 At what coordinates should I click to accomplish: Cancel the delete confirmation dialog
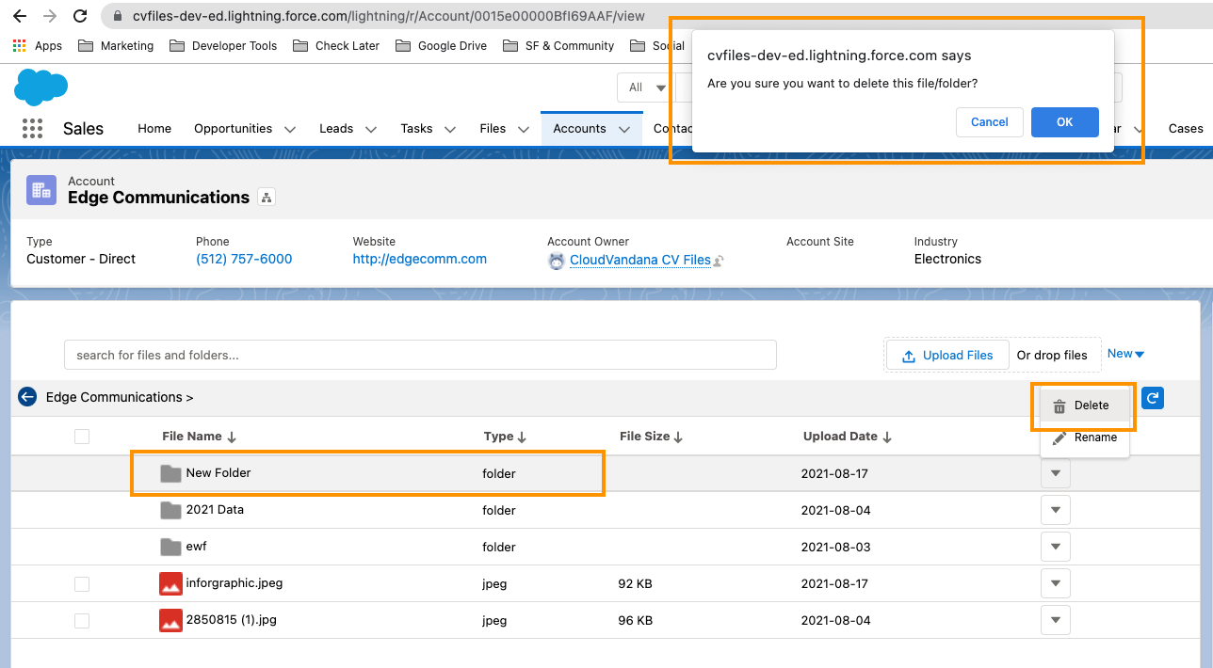coord(989,122)
